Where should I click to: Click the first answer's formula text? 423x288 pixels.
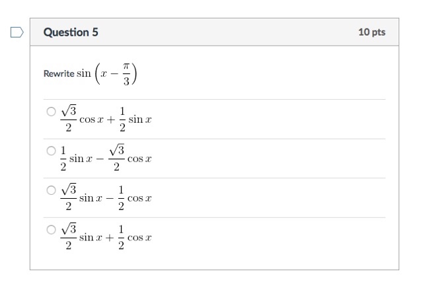[106, 119]
